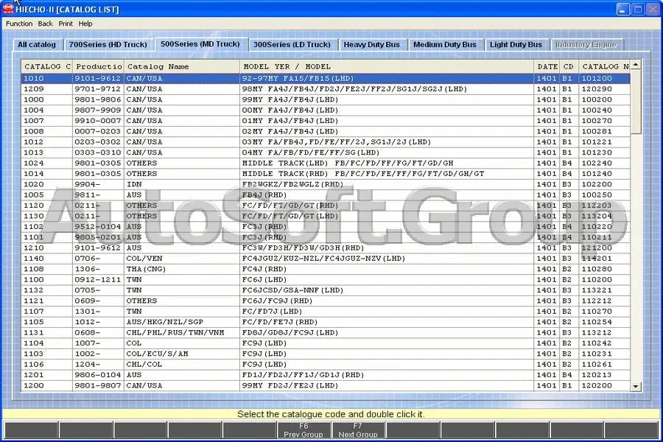Select catalog row 1200 for 99MY FD2J/FE2J
Image resolution: width=663 pixels, height=442 pixels.
tap(221, 385)
